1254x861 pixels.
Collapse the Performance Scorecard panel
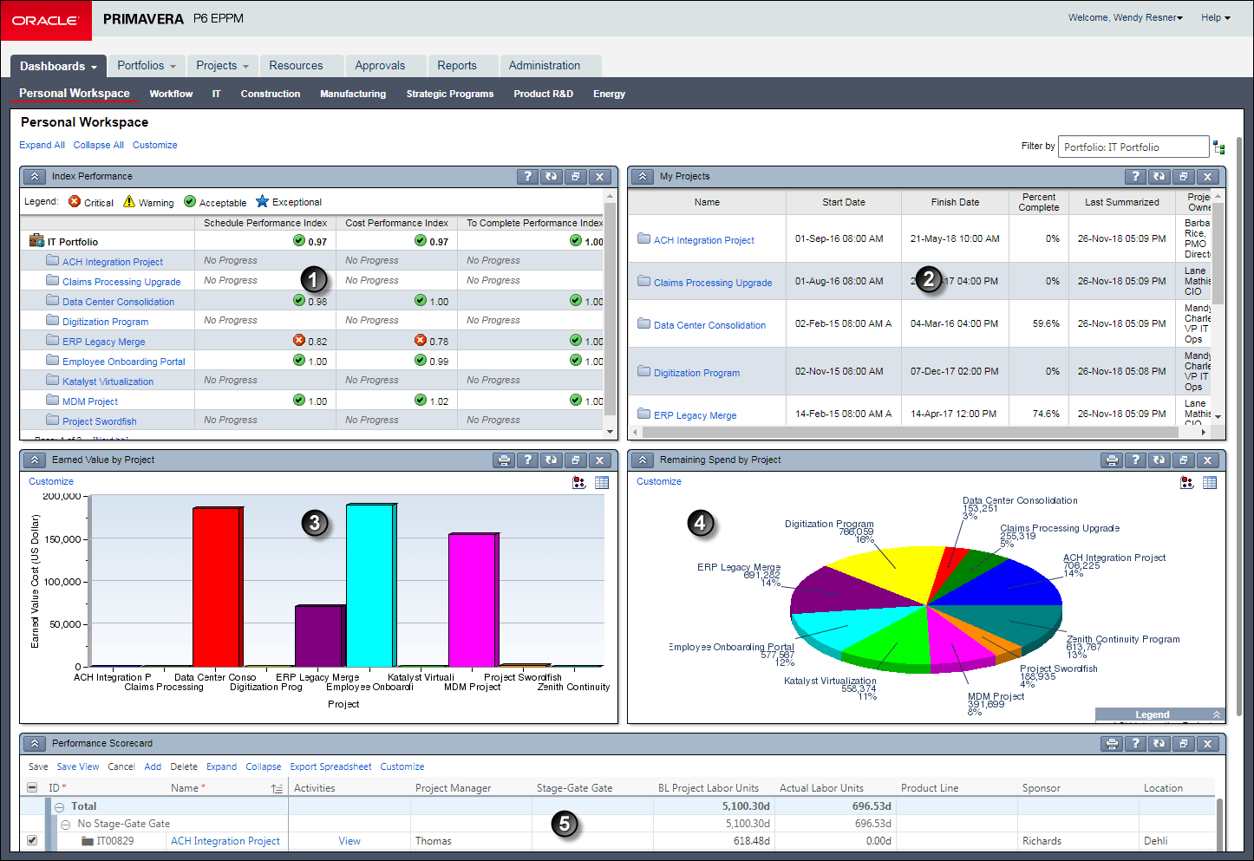pos(34,743)
